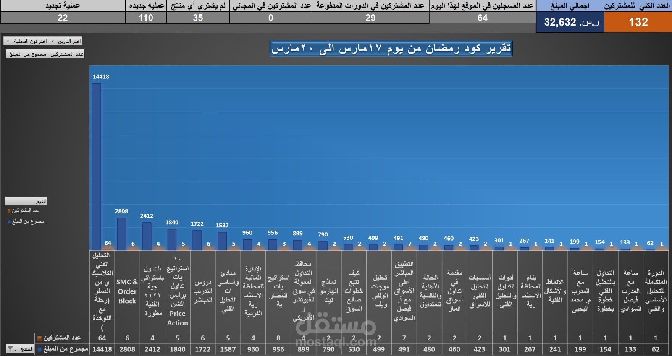Viewport: 672px width, 356px height.
Task: Select the total subscribers value 132
Action: 638,22
